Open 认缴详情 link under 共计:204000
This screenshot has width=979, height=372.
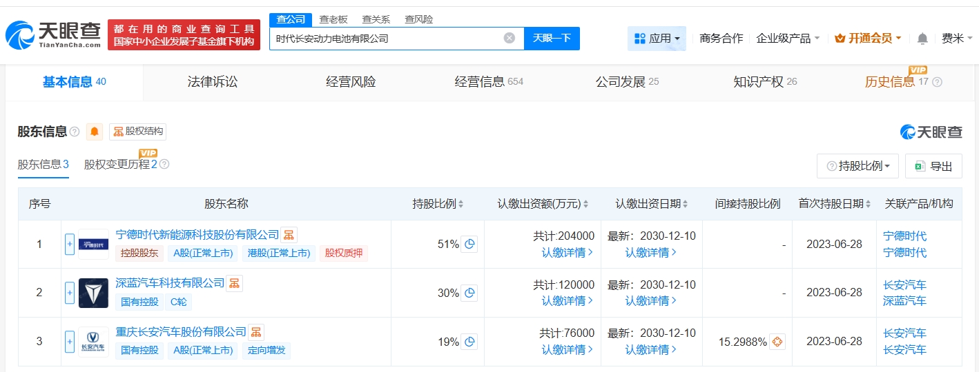click(x=568, y=252)
